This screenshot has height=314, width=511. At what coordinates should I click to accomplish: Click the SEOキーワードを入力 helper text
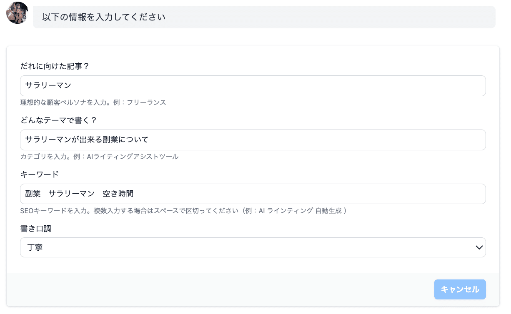[x=183, y=211]
